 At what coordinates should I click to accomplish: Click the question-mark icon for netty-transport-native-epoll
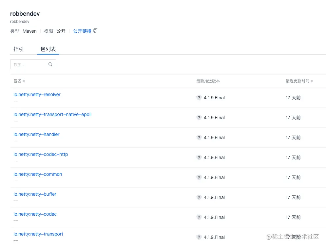(x=199, y=118)
